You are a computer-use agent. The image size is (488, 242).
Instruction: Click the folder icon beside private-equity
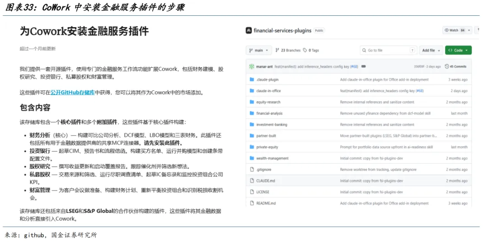[252, 147]
